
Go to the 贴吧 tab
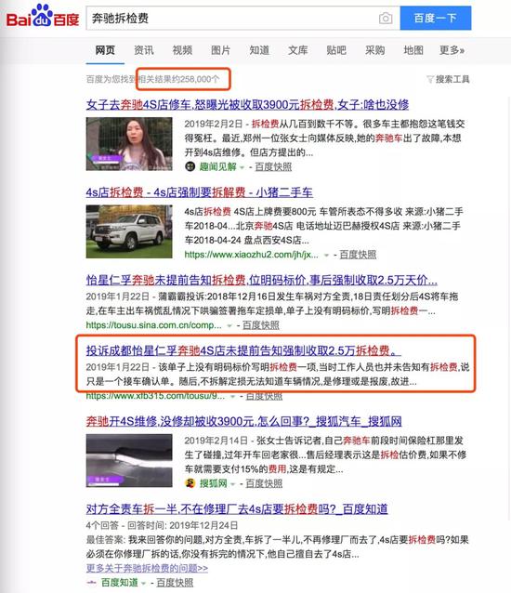click(336, 50)
